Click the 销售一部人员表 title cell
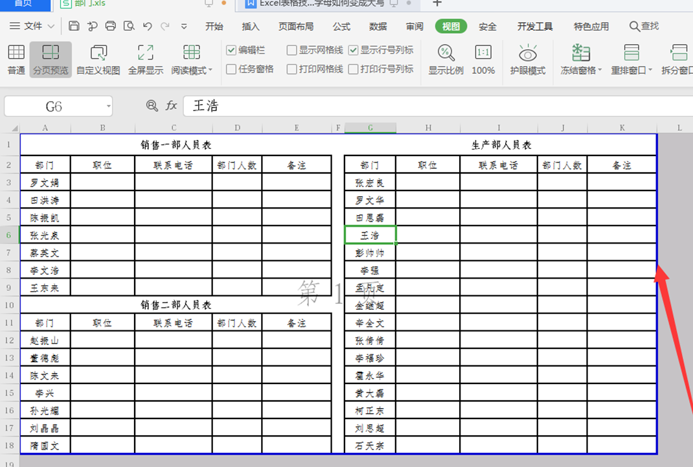Image resolution: width=693 pixels, height=467 pixels. (176, 145)
